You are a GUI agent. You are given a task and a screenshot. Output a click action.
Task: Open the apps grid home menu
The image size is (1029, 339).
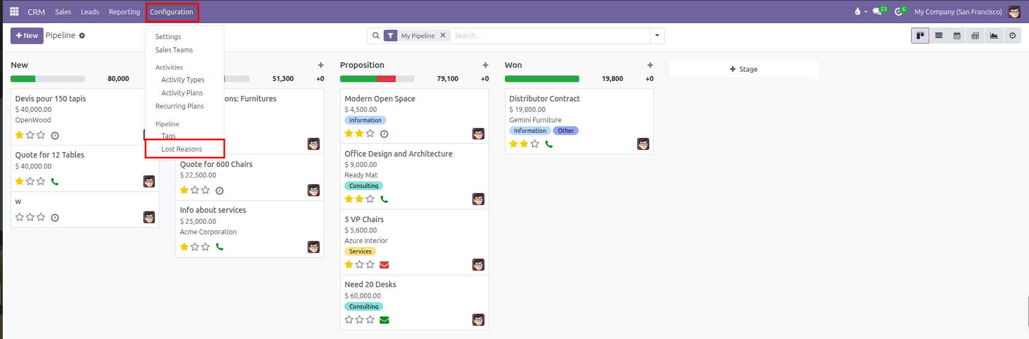click(14, 12)
